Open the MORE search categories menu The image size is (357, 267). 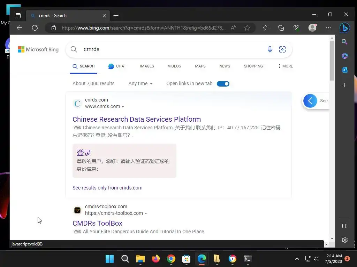(x=286, y=66)
